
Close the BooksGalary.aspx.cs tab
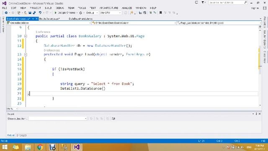[36, 19]
